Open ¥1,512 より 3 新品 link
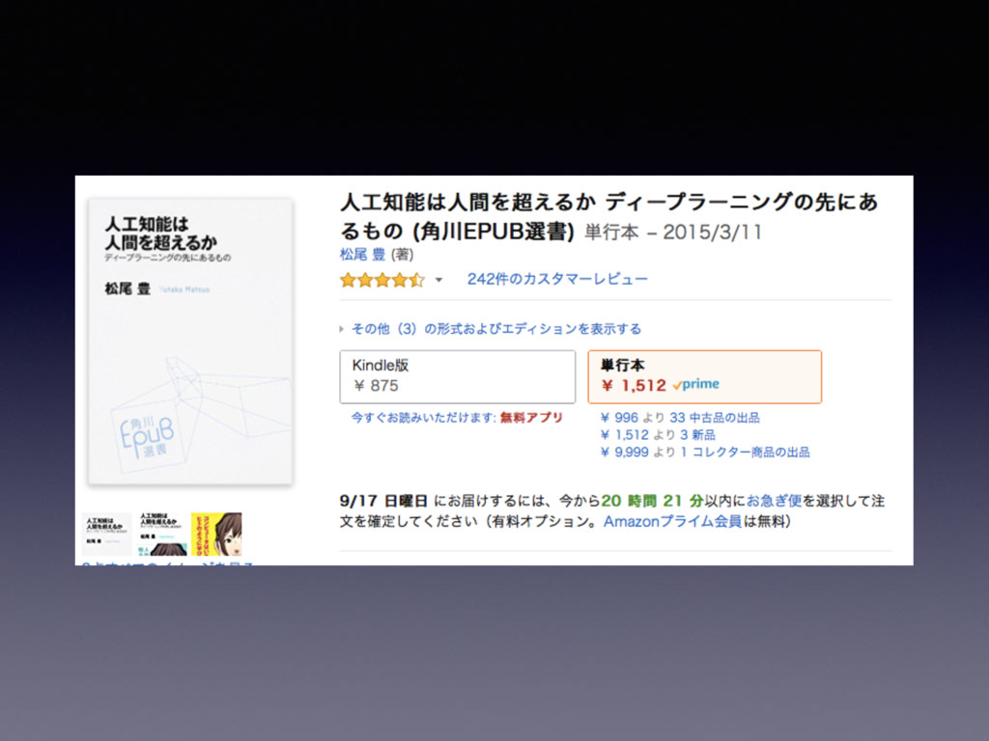This screenshot has height=741, width=989. coord(657,435)
